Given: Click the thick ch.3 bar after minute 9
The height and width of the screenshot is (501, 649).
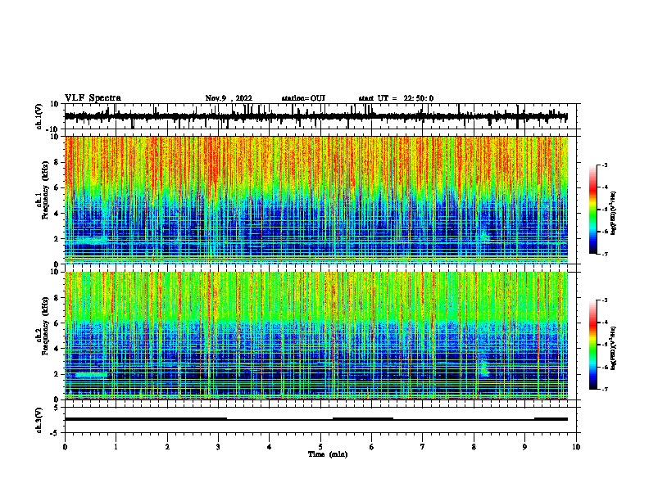Looking at the screenshot, I should (x=551, y=419).
